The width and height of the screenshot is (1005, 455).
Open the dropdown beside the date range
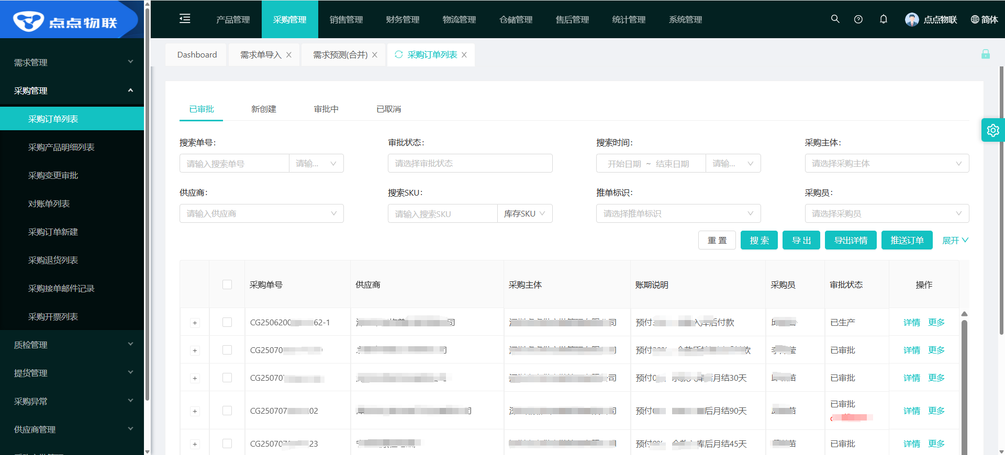pos(733,163)
